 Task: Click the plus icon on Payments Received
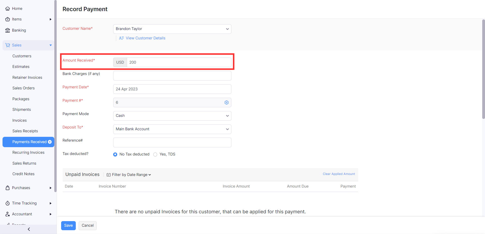pyautogui.click(x=50, y=142)
